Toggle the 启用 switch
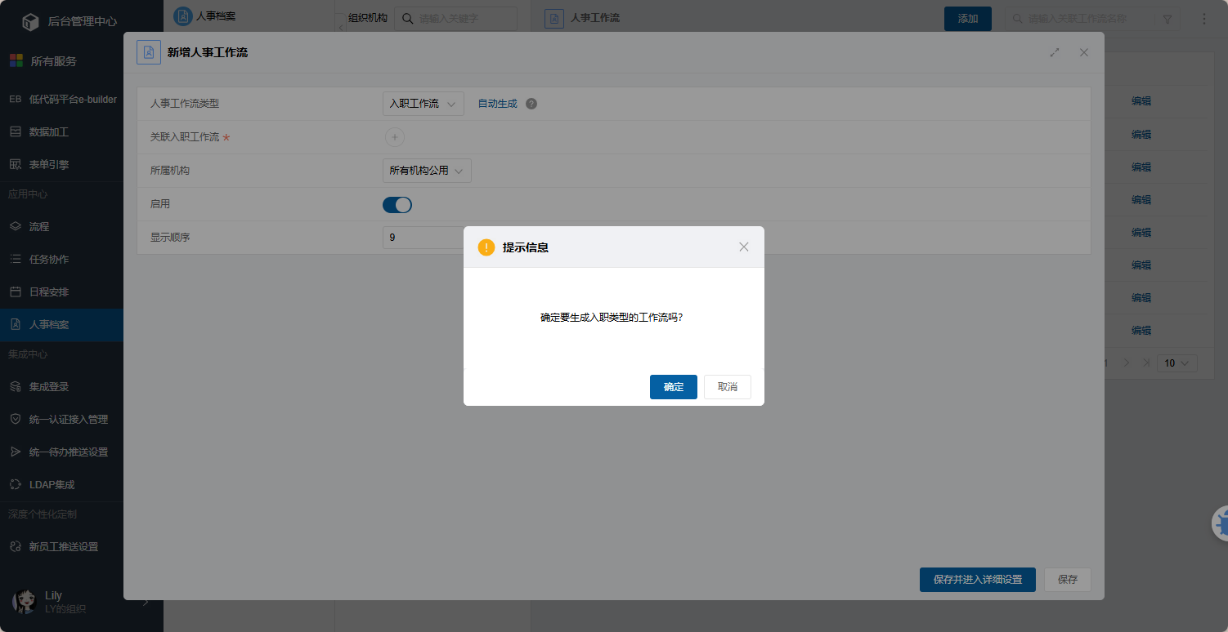 (397, 205)
